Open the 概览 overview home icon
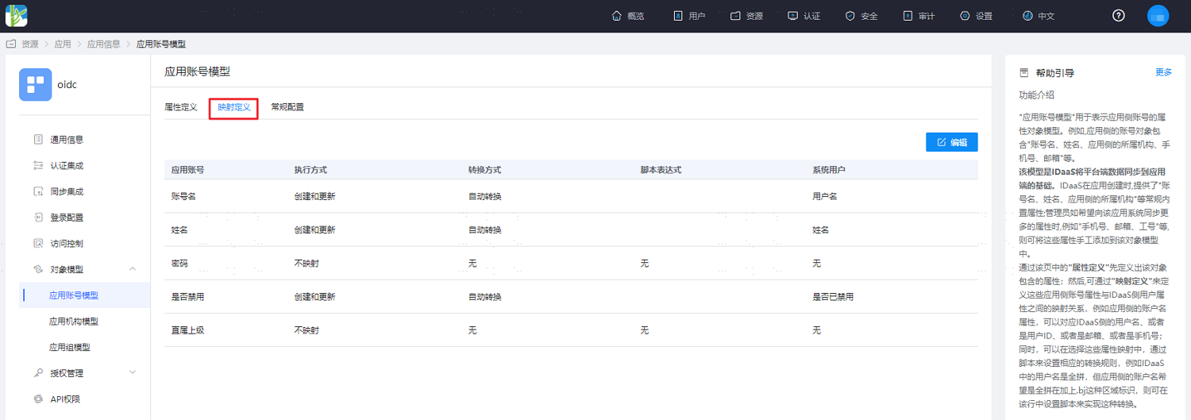Viewport: 1191px width, 420px height. tap(617, 16)
